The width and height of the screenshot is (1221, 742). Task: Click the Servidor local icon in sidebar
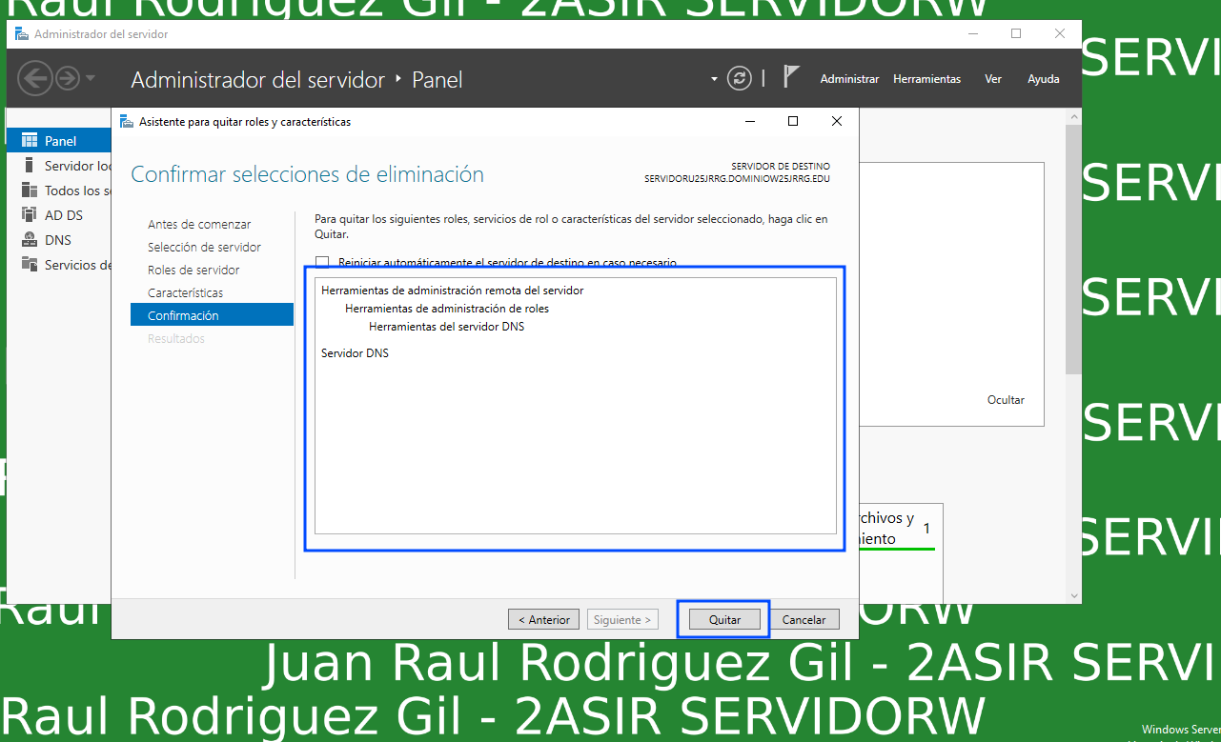click(29, 166)
